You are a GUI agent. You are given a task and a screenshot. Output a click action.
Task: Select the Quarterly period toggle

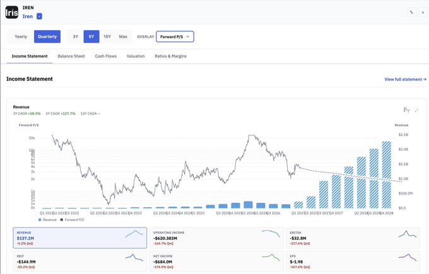click(47, 37)
